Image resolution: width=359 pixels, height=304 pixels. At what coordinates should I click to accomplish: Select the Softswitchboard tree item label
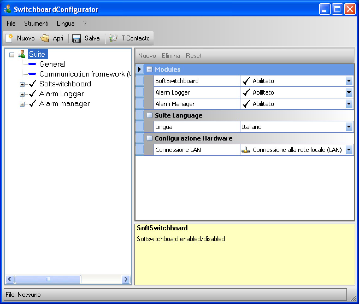click(x=65, y=84)
